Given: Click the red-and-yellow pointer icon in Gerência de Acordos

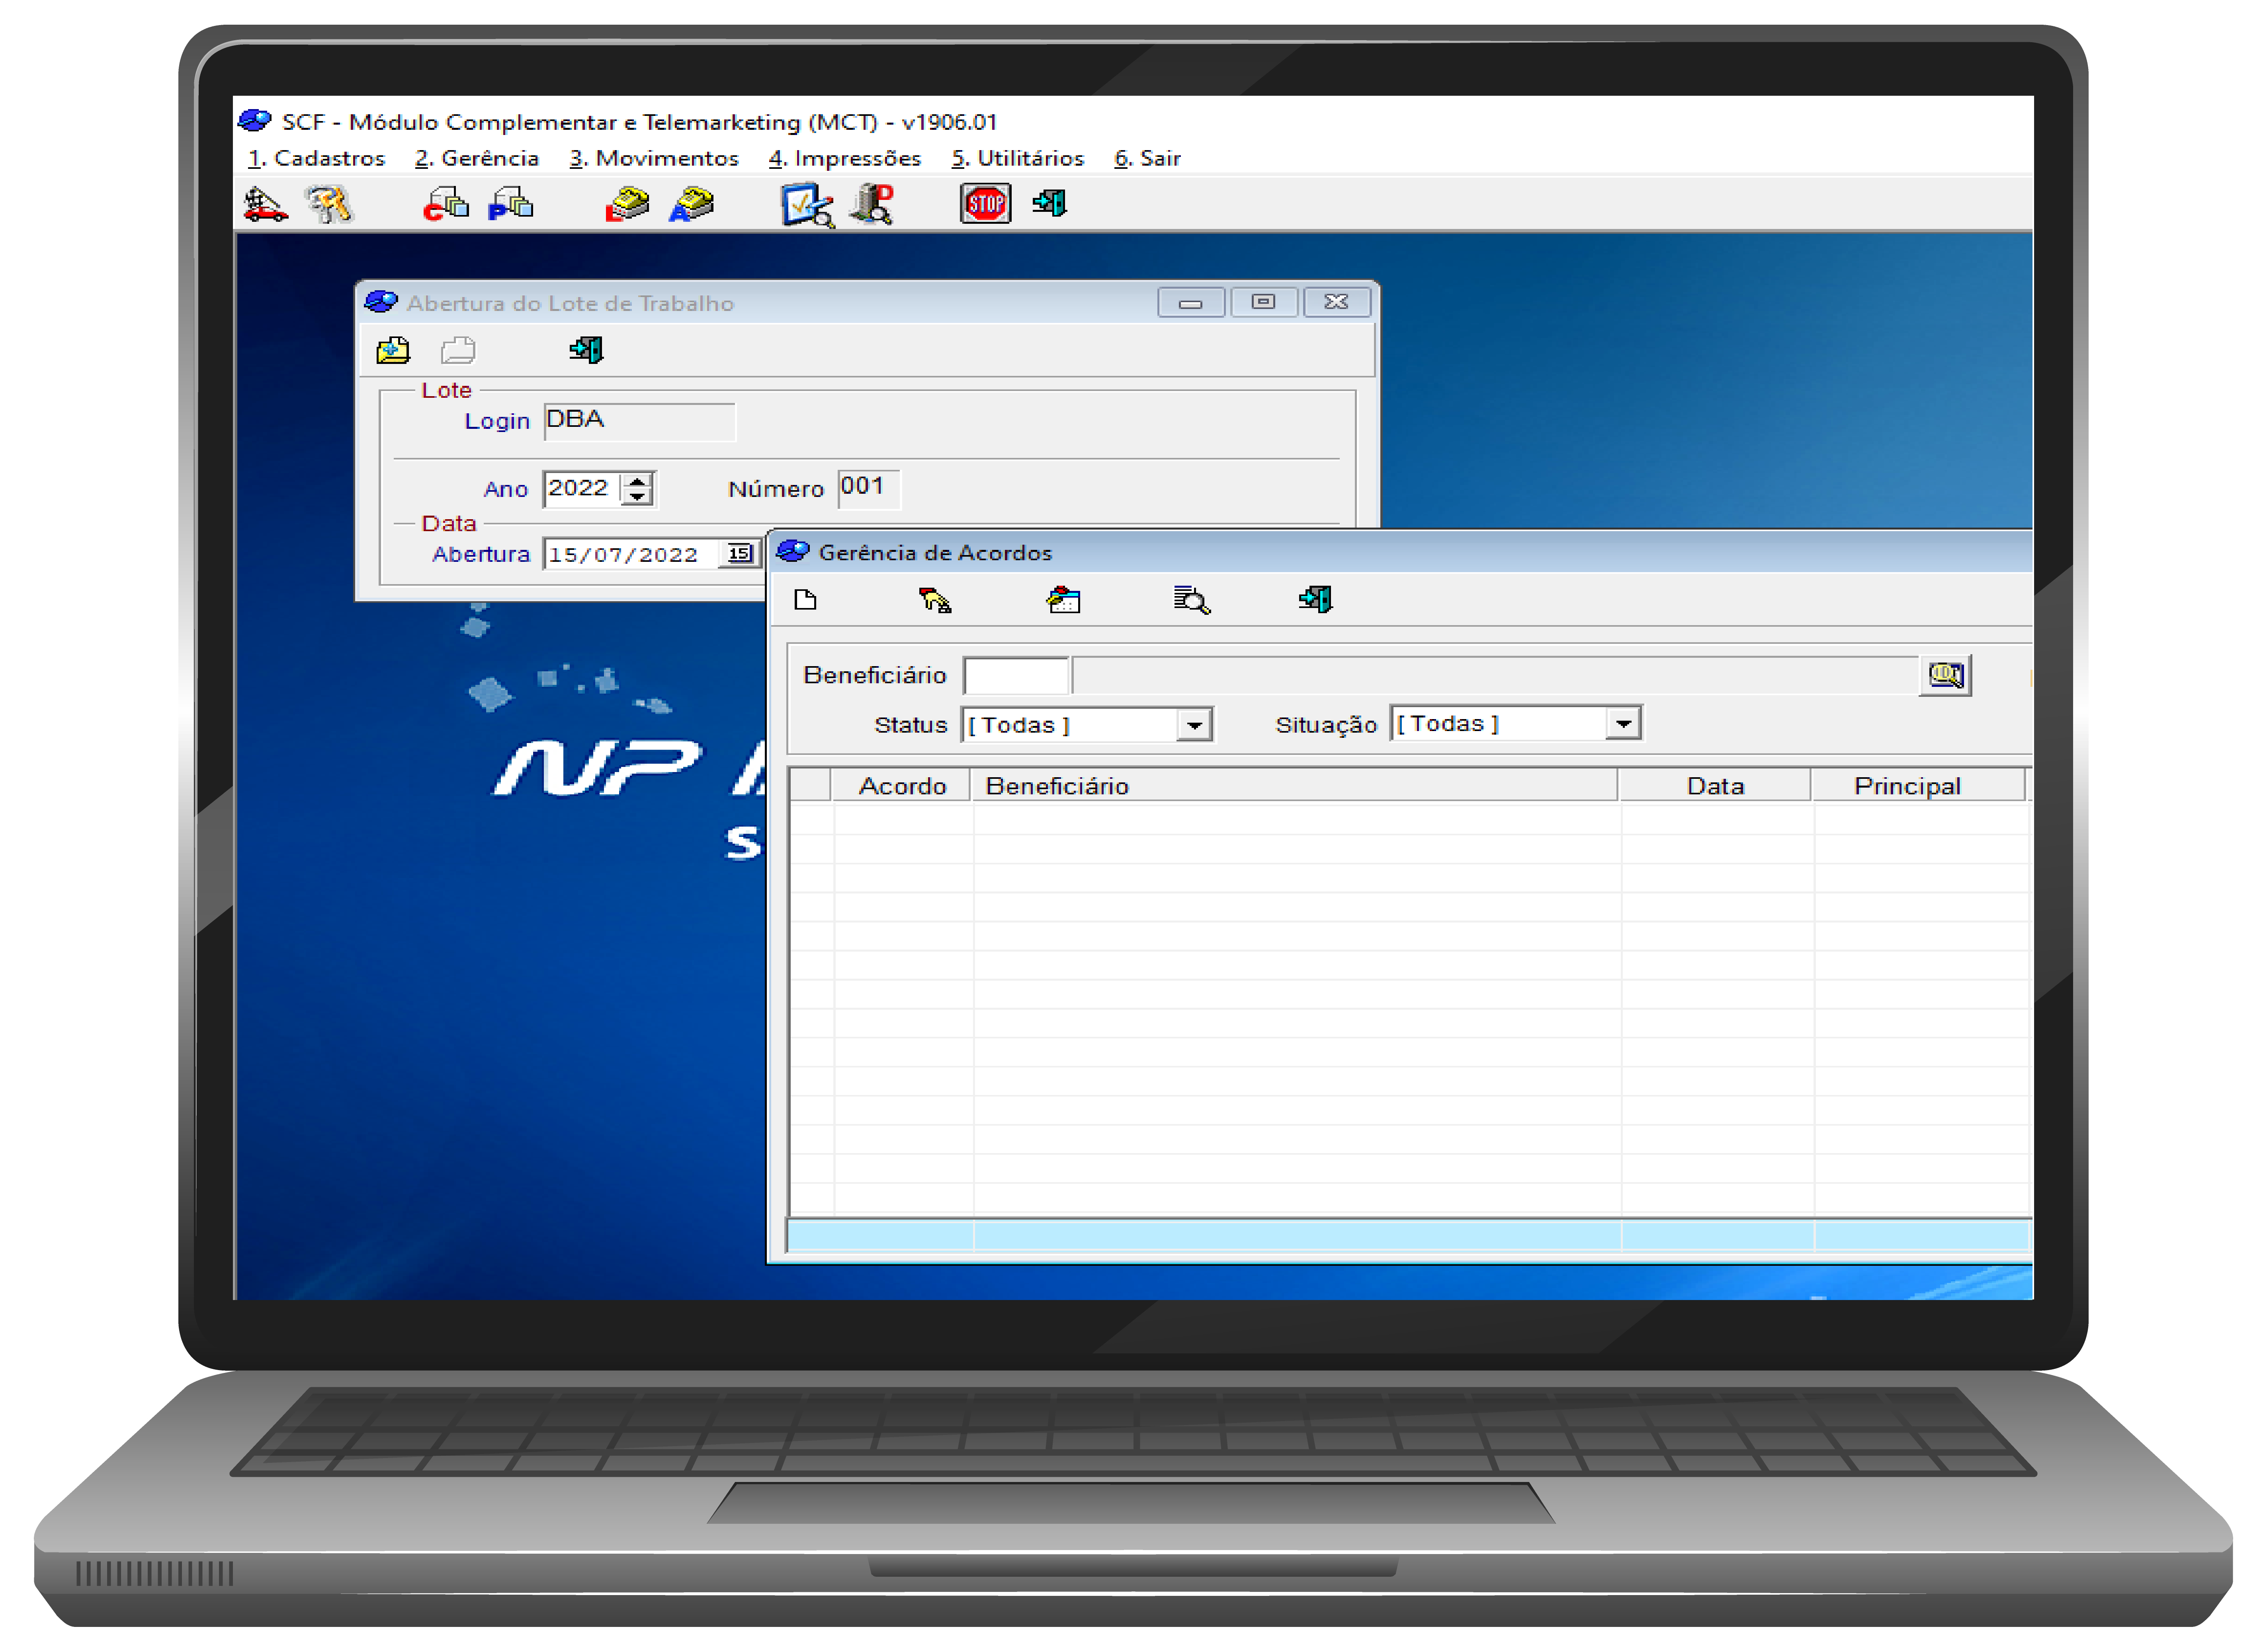Looking at the screenshot, I should [935, 600].
